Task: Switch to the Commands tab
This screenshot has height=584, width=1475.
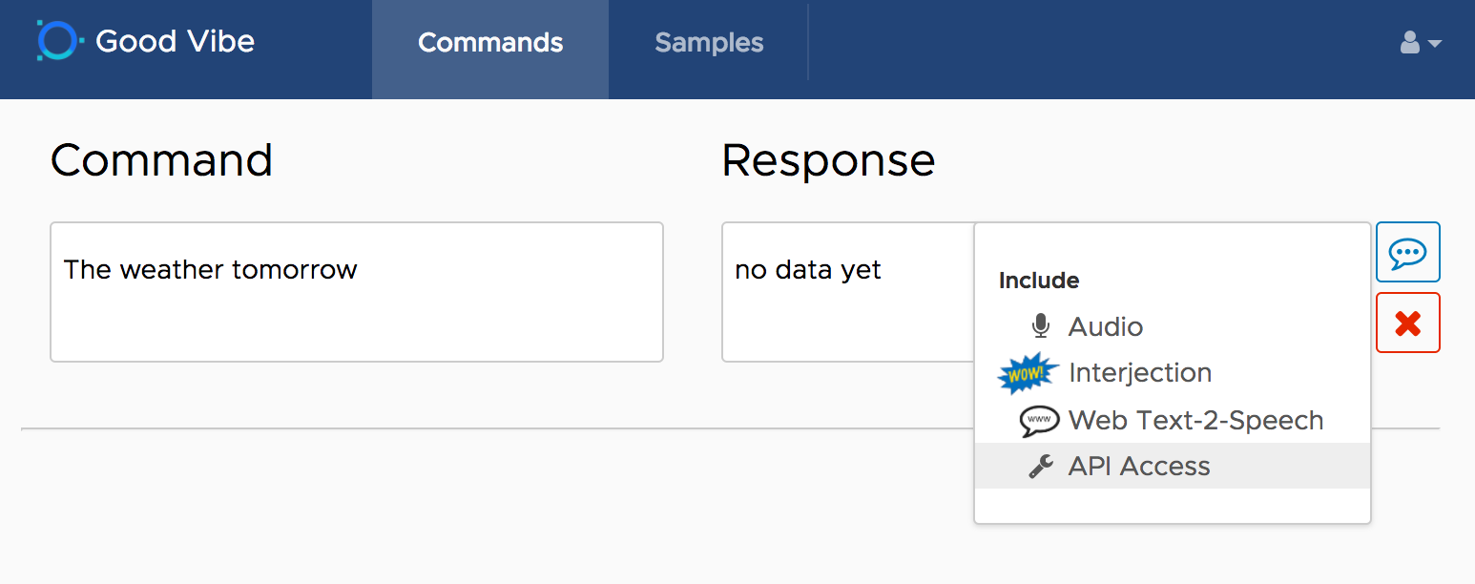Action: point(490,43)
